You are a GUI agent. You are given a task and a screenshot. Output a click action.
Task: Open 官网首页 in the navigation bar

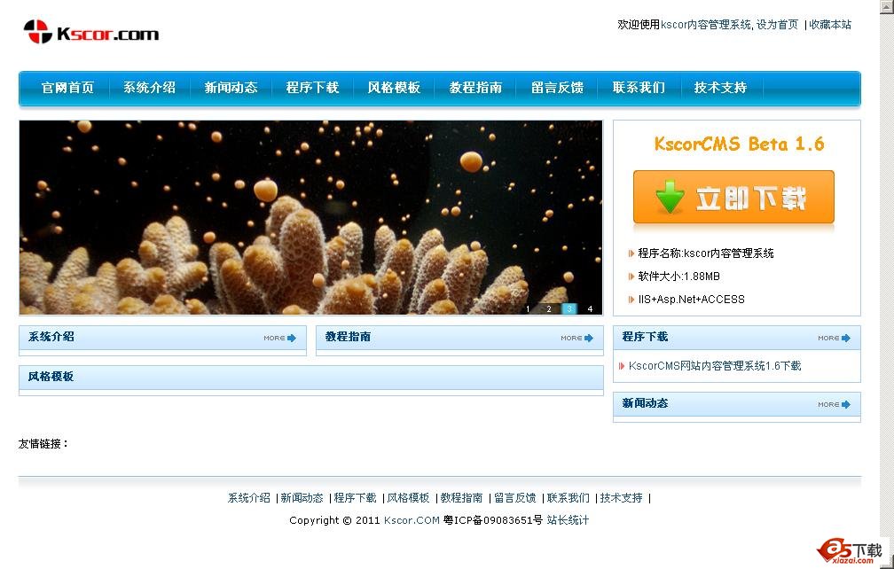(67, 88)
